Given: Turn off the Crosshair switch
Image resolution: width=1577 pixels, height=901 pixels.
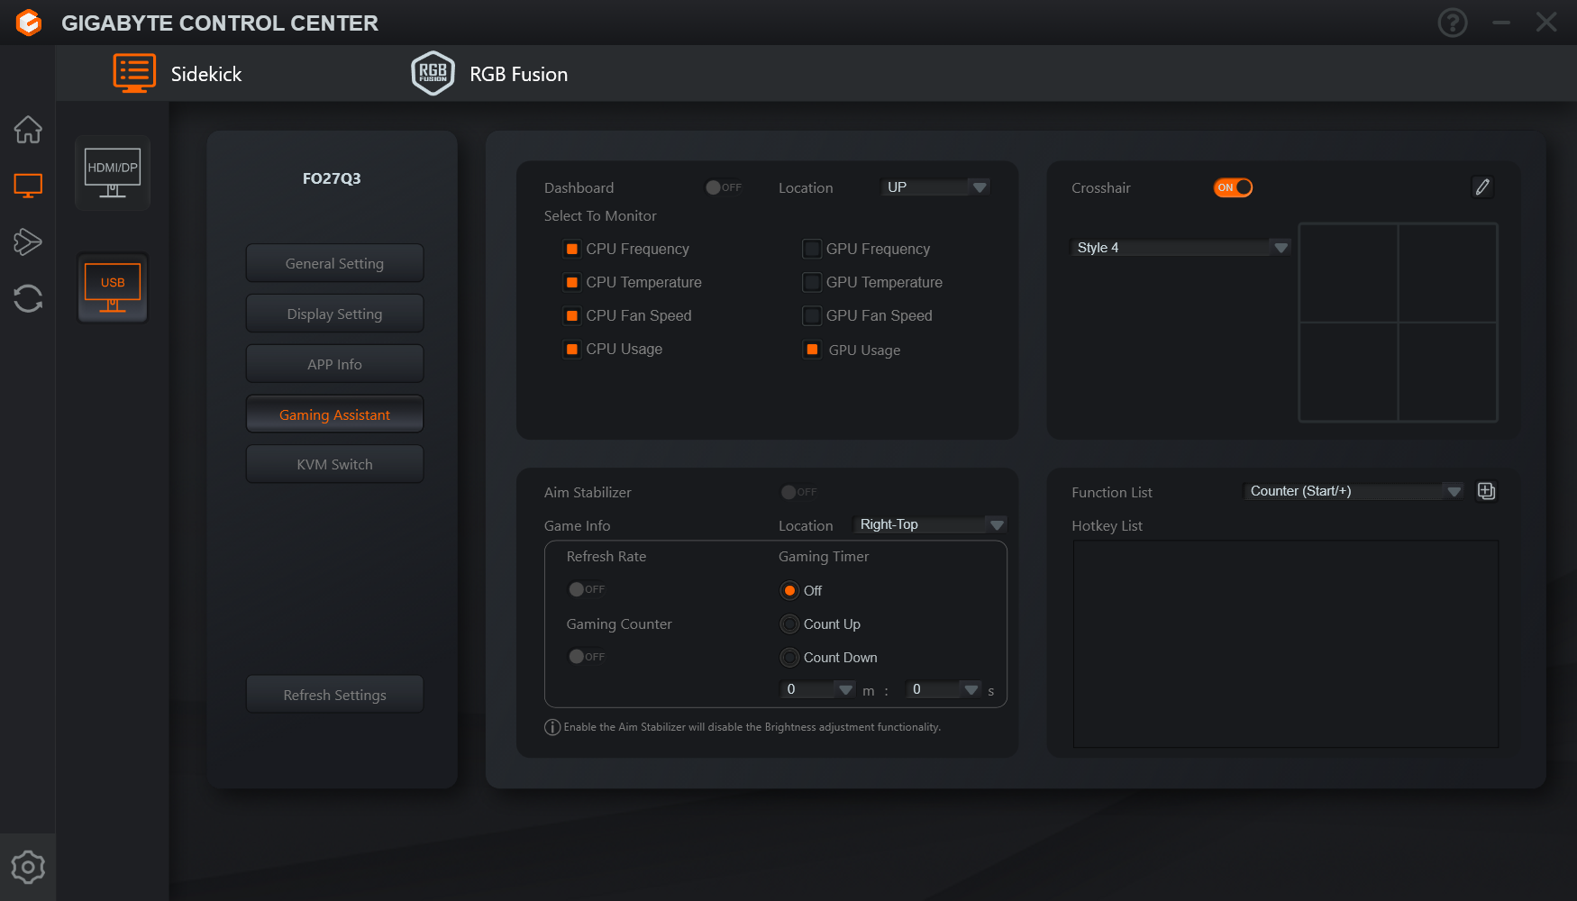Looking at the screenshot, I should 1234,187.
